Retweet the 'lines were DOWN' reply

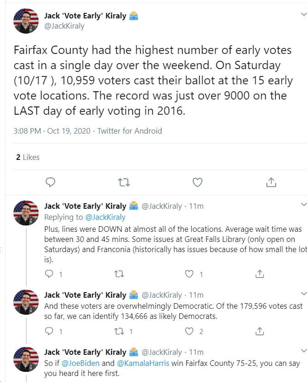point(119,274)
